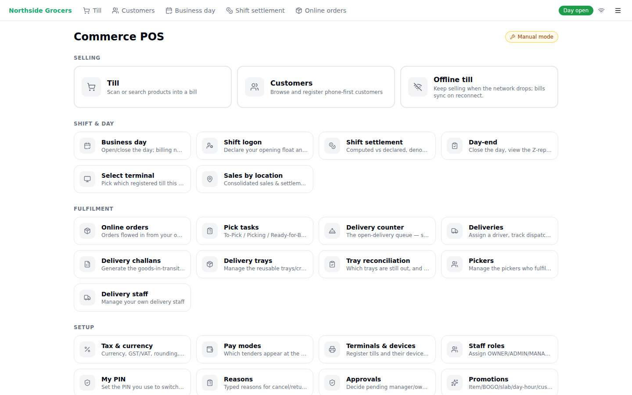Click the Offline till wifi-off icon
Image resolution: width=632 pixels, height=395 pixels.
(418, 87)
